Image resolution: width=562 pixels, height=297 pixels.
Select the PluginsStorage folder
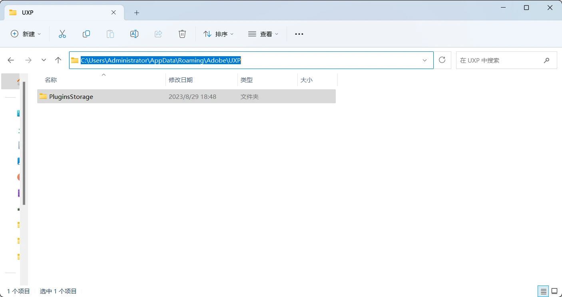point(71,96)
